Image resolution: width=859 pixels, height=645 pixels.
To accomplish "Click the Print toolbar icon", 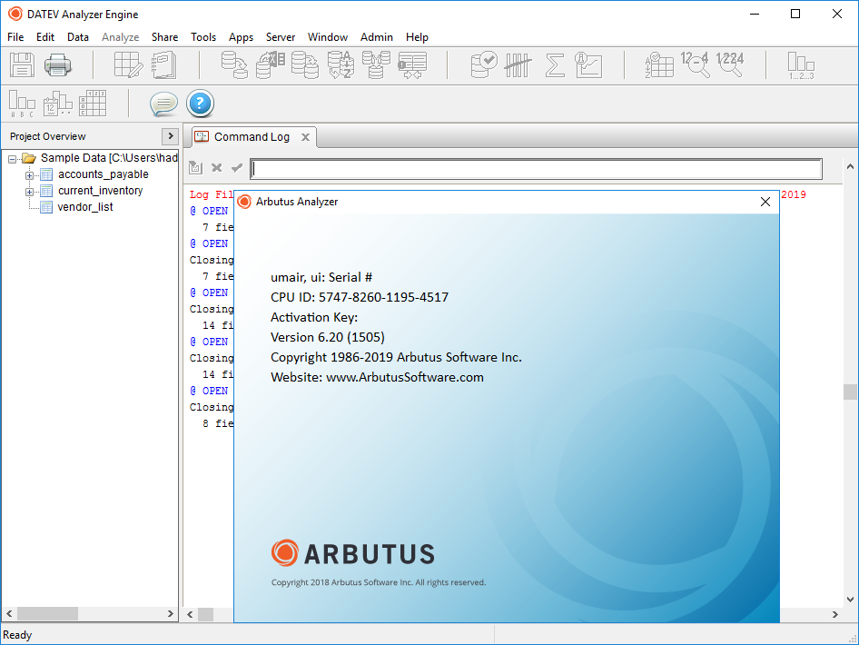I will coord(56,64).
